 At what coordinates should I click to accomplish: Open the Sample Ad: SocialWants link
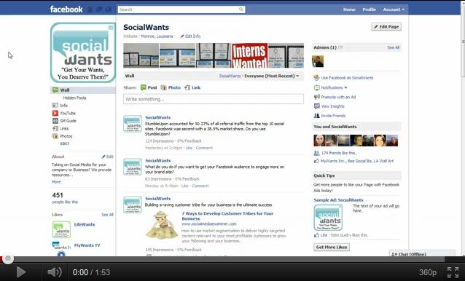coord(338,200)
